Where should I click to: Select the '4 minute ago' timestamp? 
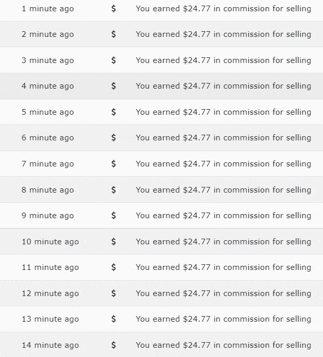point(48,86)
